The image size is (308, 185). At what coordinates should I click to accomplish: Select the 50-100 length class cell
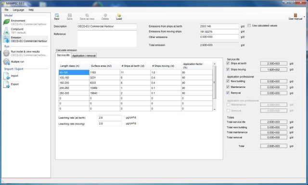click(x=74, y=73)
